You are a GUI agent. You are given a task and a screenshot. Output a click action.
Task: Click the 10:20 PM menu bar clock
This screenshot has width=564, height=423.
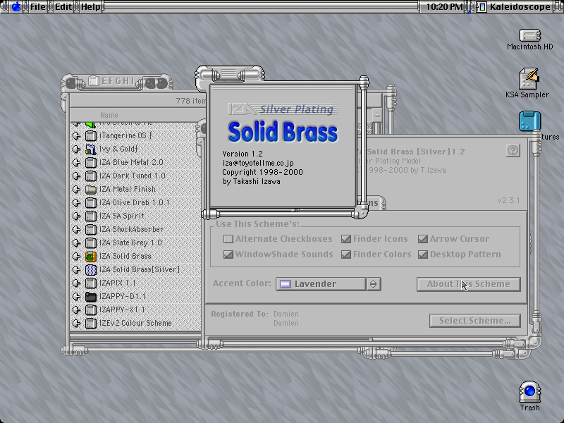point(445,6)
